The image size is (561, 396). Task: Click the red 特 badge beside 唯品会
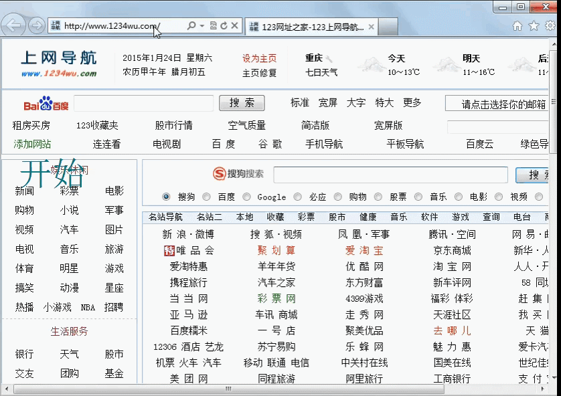[x=169, y=251]
